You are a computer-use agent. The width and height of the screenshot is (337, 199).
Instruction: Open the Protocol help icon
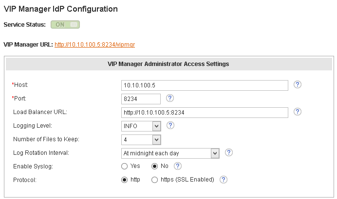pyautogui.click(x=224, y=180)
